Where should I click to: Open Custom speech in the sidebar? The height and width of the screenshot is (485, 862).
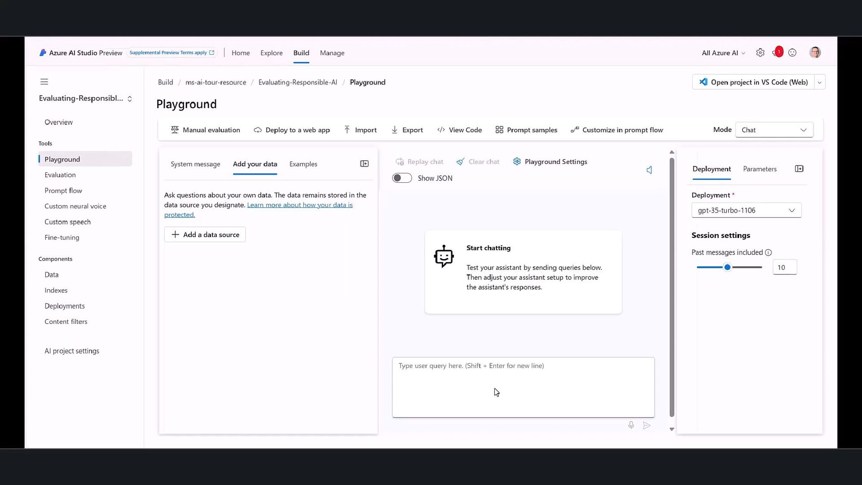(x=67, y=222)
